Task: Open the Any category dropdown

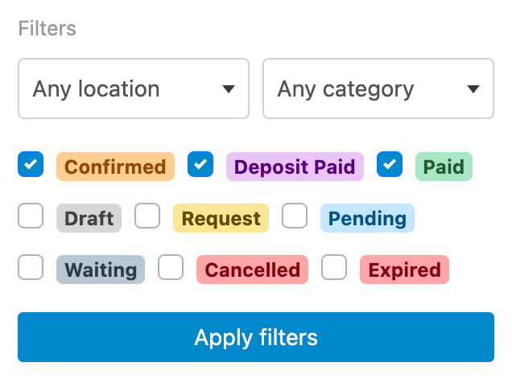Action: tap(378, 89)
